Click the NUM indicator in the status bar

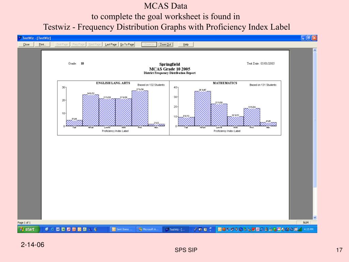(306, 222)
